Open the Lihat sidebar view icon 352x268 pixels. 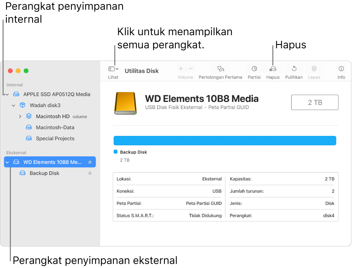tap(111, 69)
